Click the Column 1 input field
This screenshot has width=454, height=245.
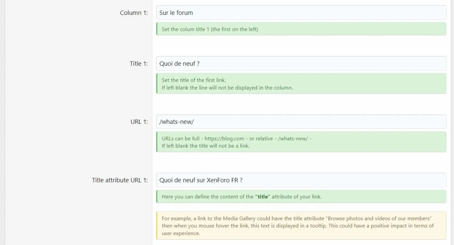click(301, 13)
